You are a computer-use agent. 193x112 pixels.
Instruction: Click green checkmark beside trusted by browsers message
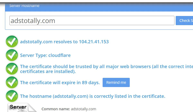click(12, 69)
